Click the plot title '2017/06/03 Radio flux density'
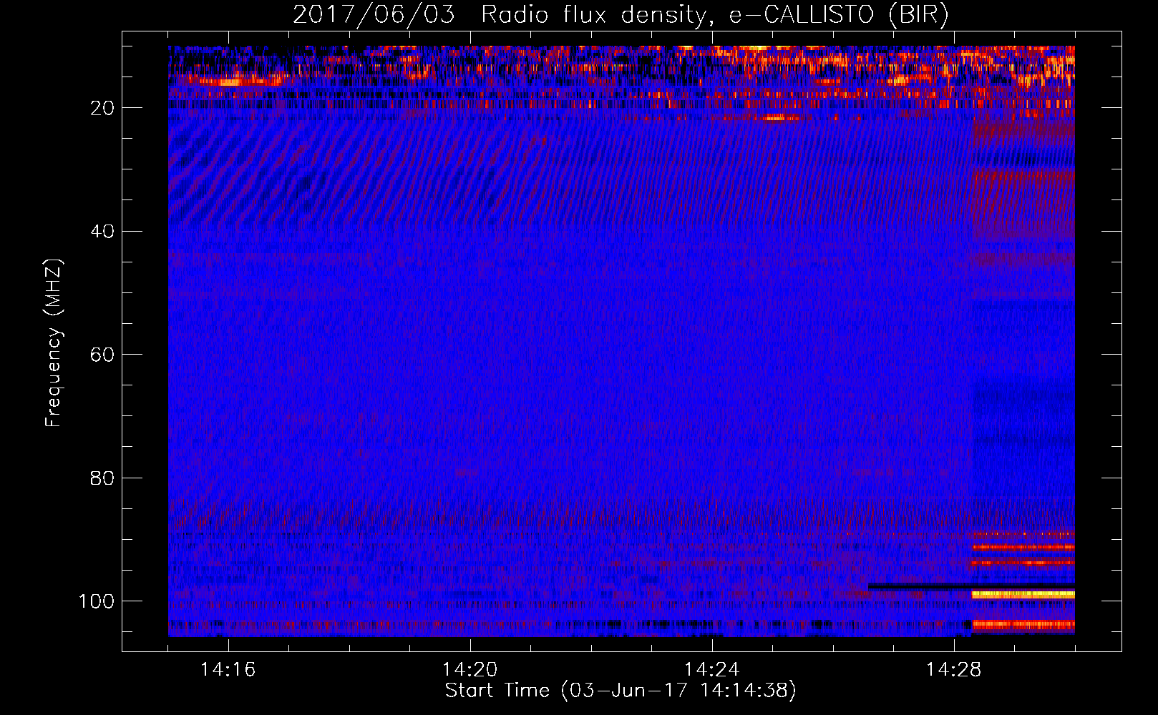The width and height of the screenshot is (1158, 715). tap(620, 14)
